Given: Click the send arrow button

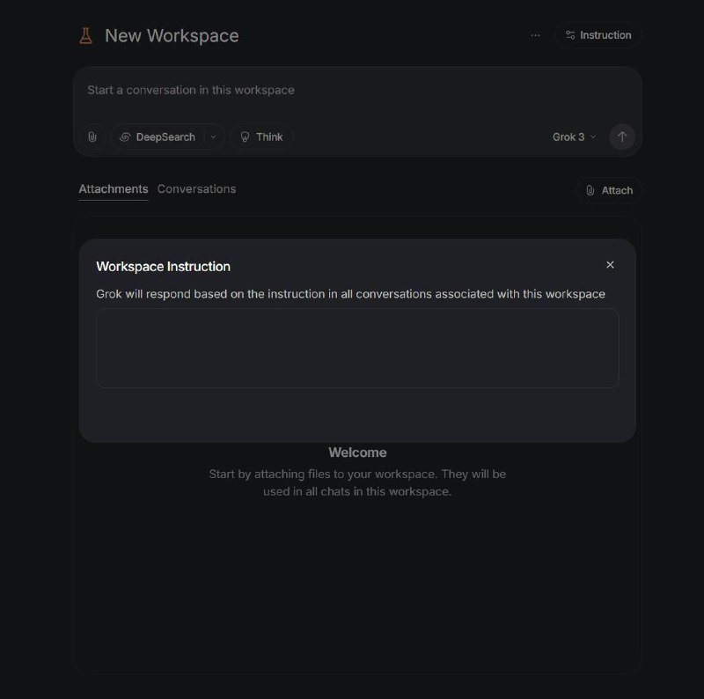Looking at the screenshot, I should 622,137.
